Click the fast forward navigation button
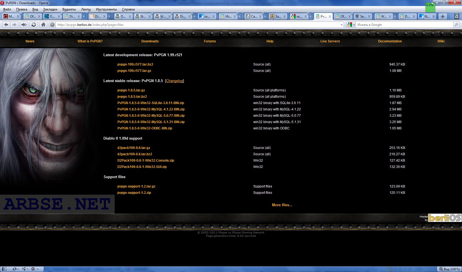Viewport: 462px width, 272px height. 24,25
